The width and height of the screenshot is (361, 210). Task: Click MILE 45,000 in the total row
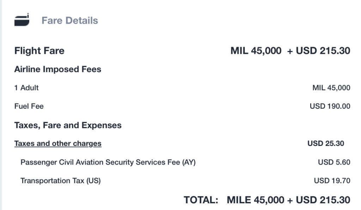255,200
